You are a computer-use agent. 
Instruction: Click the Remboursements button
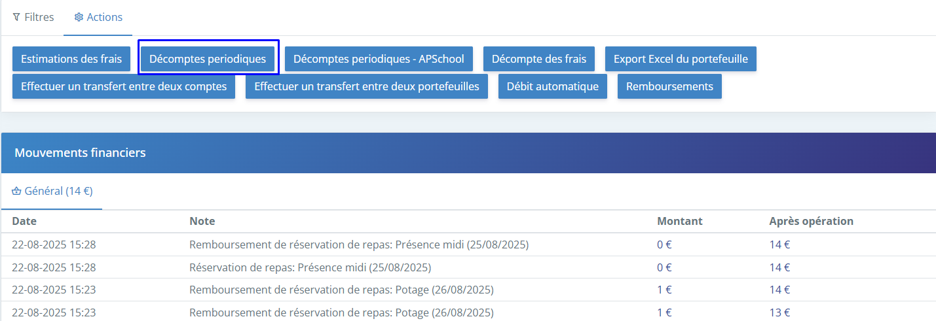669,86
